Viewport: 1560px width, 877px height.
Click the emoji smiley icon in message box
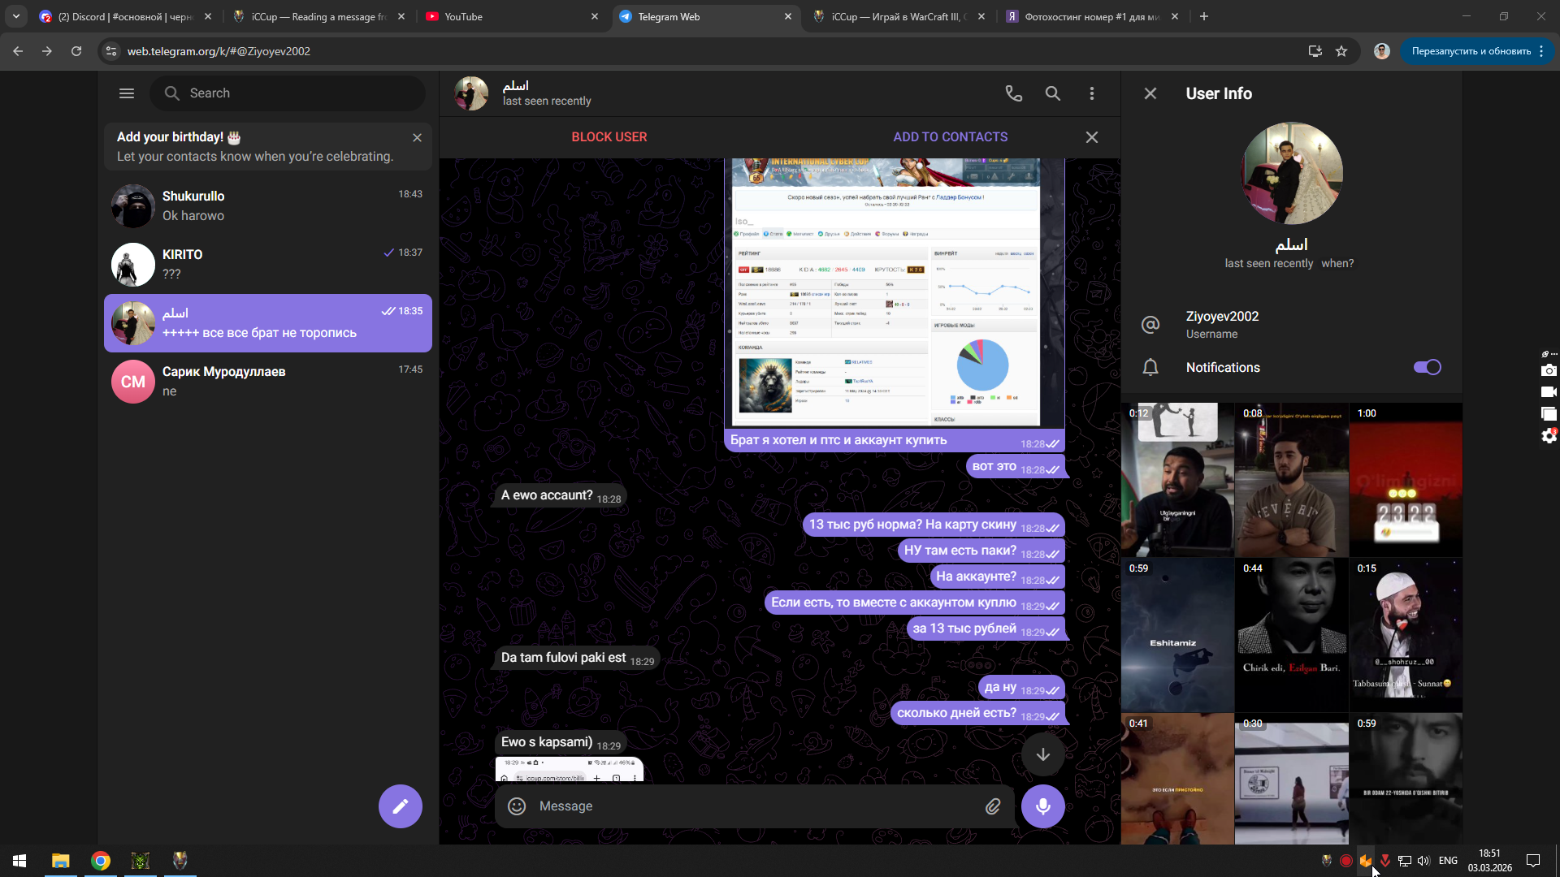tap(517, 806)
